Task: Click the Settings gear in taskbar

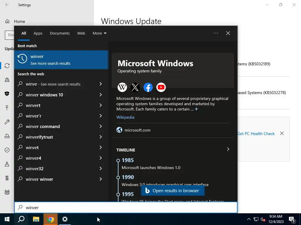Action: point(65,219)
